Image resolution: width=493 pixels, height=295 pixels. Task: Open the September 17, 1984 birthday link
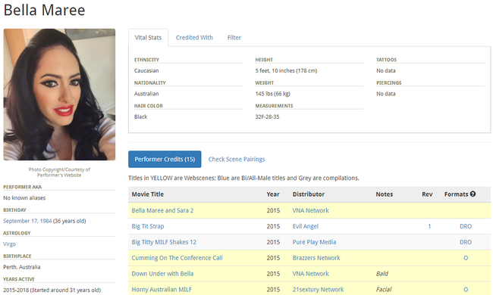coord(27,221)
